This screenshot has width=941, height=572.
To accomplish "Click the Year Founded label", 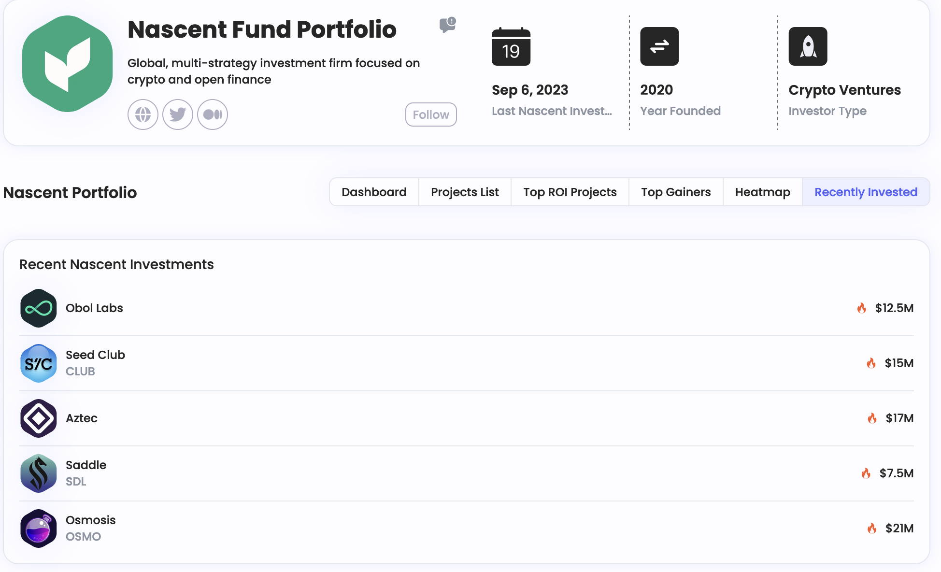I will tap(680, 111).
